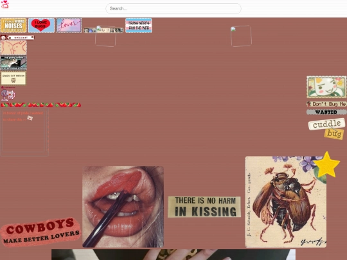347x260 pixels.
Task: Click the 'TRANS NERDS RUN THE WEB' stamp
Action: (x=139, y=26)
